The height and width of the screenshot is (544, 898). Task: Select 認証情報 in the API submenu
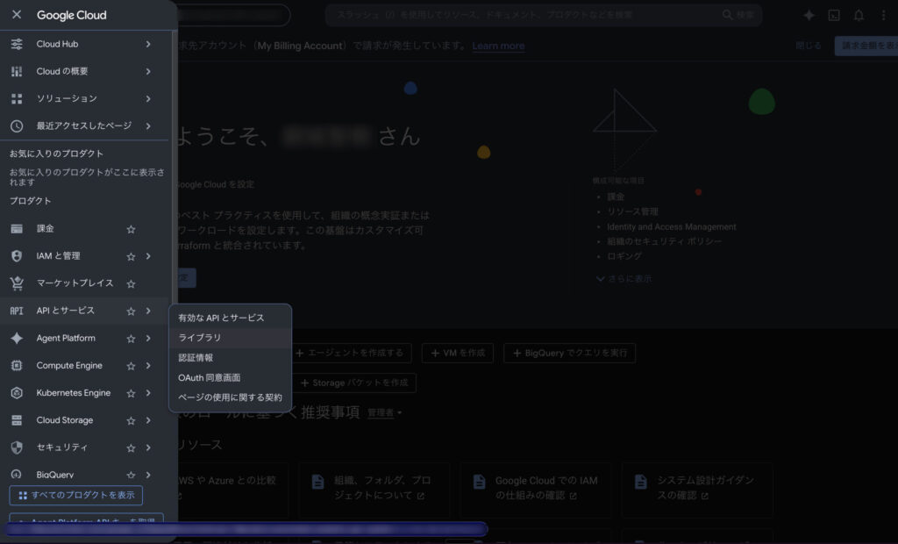[x=231, y=358]
